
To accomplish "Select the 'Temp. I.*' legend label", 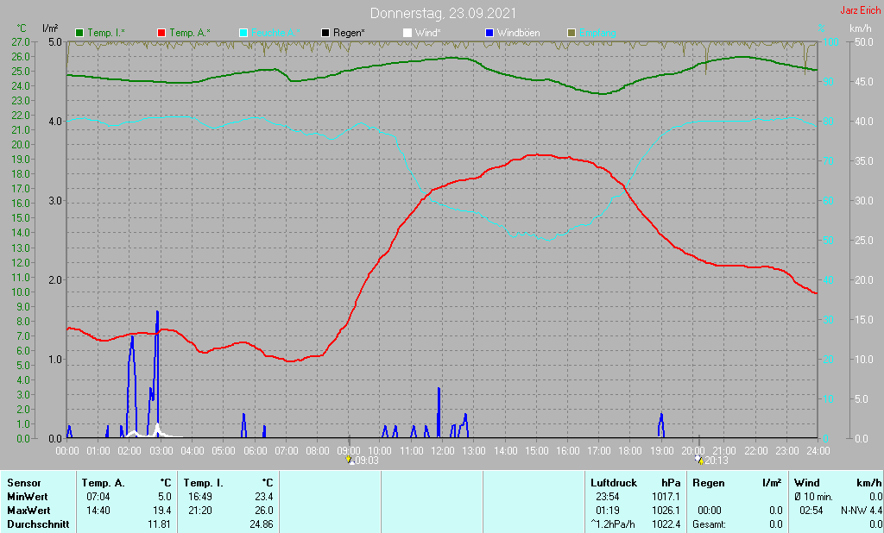I will (106, 34).
